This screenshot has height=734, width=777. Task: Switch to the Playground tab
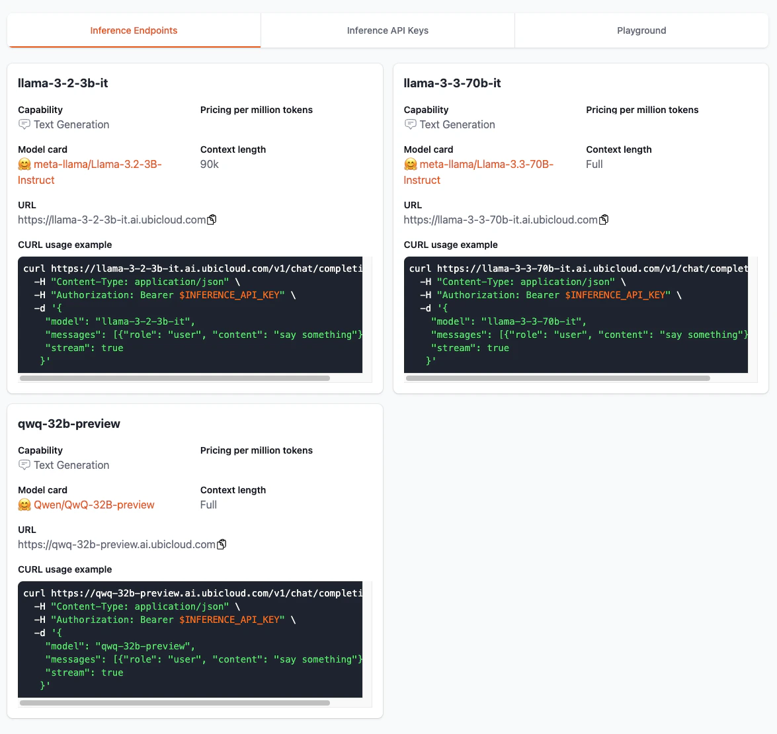641,30
